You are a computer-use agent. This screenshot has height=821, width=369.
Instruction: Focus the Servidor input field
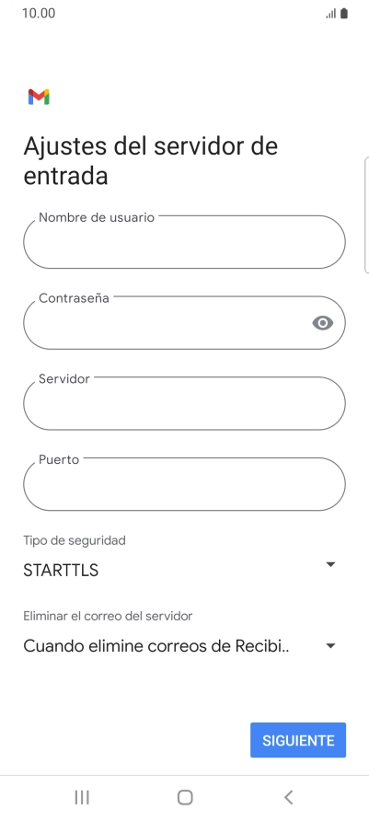coord(184,404)
